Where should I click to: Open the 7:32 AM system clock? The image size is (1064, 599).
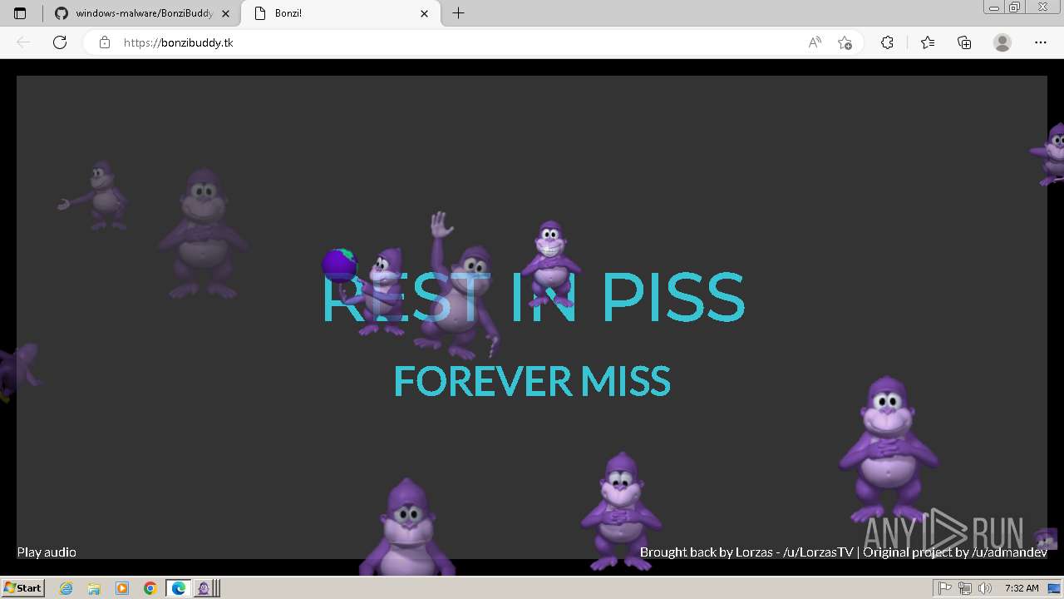(x=1022, y=588)
